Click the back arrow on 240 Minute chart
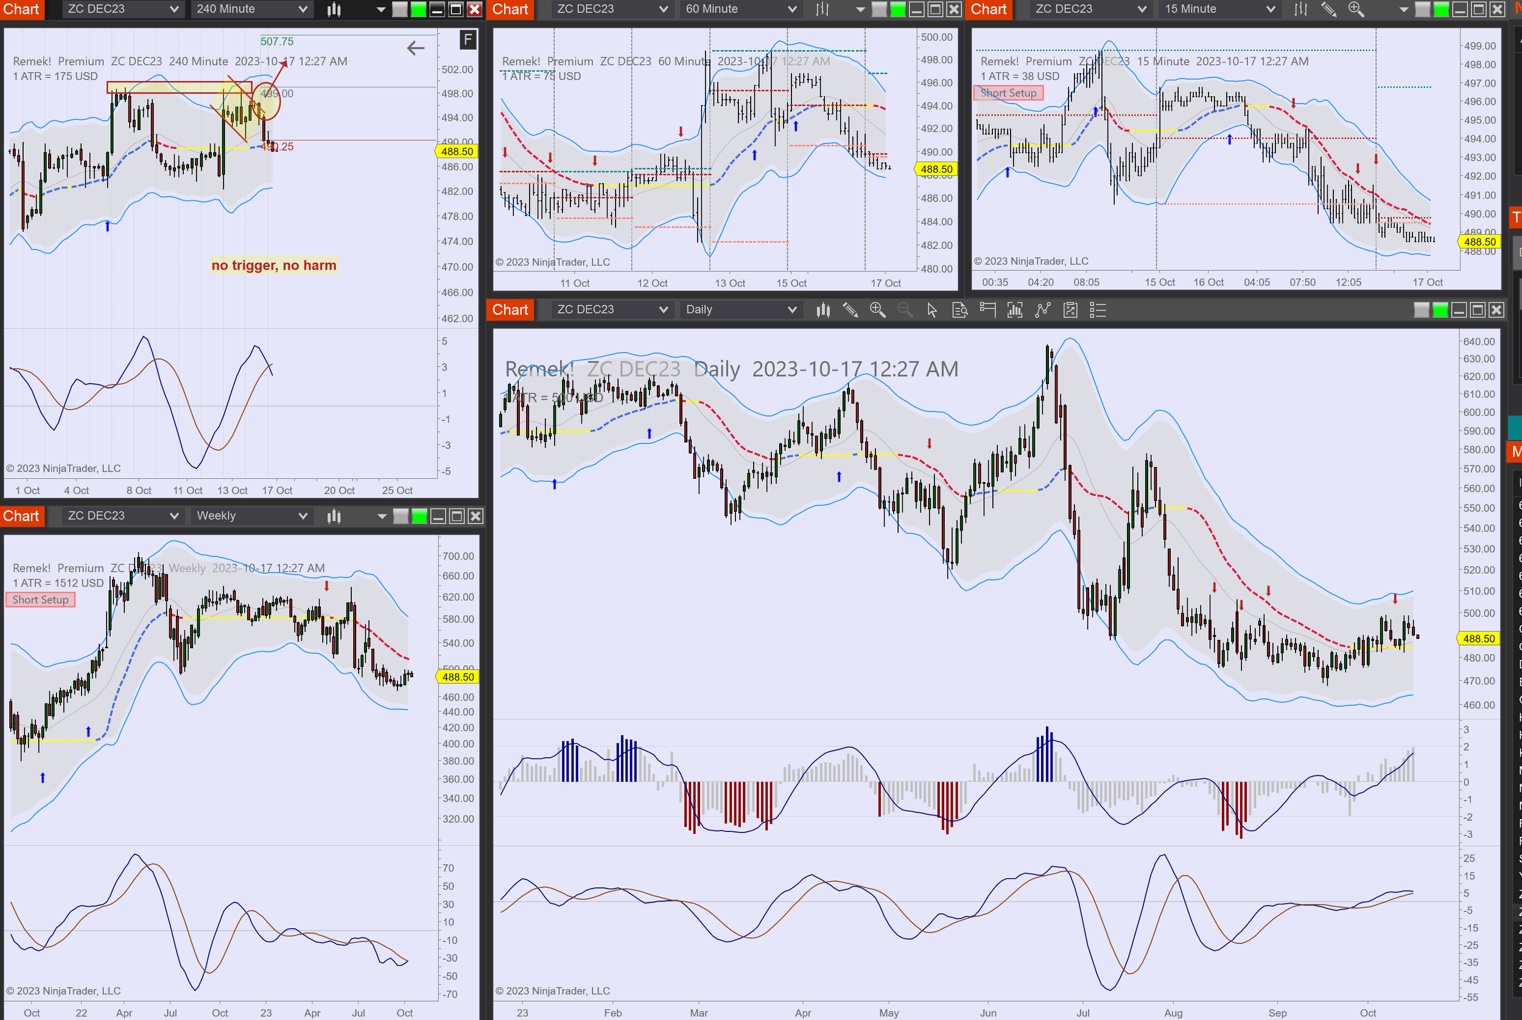Screen dimensions: 1522x1020 click(x=415, y=47)
